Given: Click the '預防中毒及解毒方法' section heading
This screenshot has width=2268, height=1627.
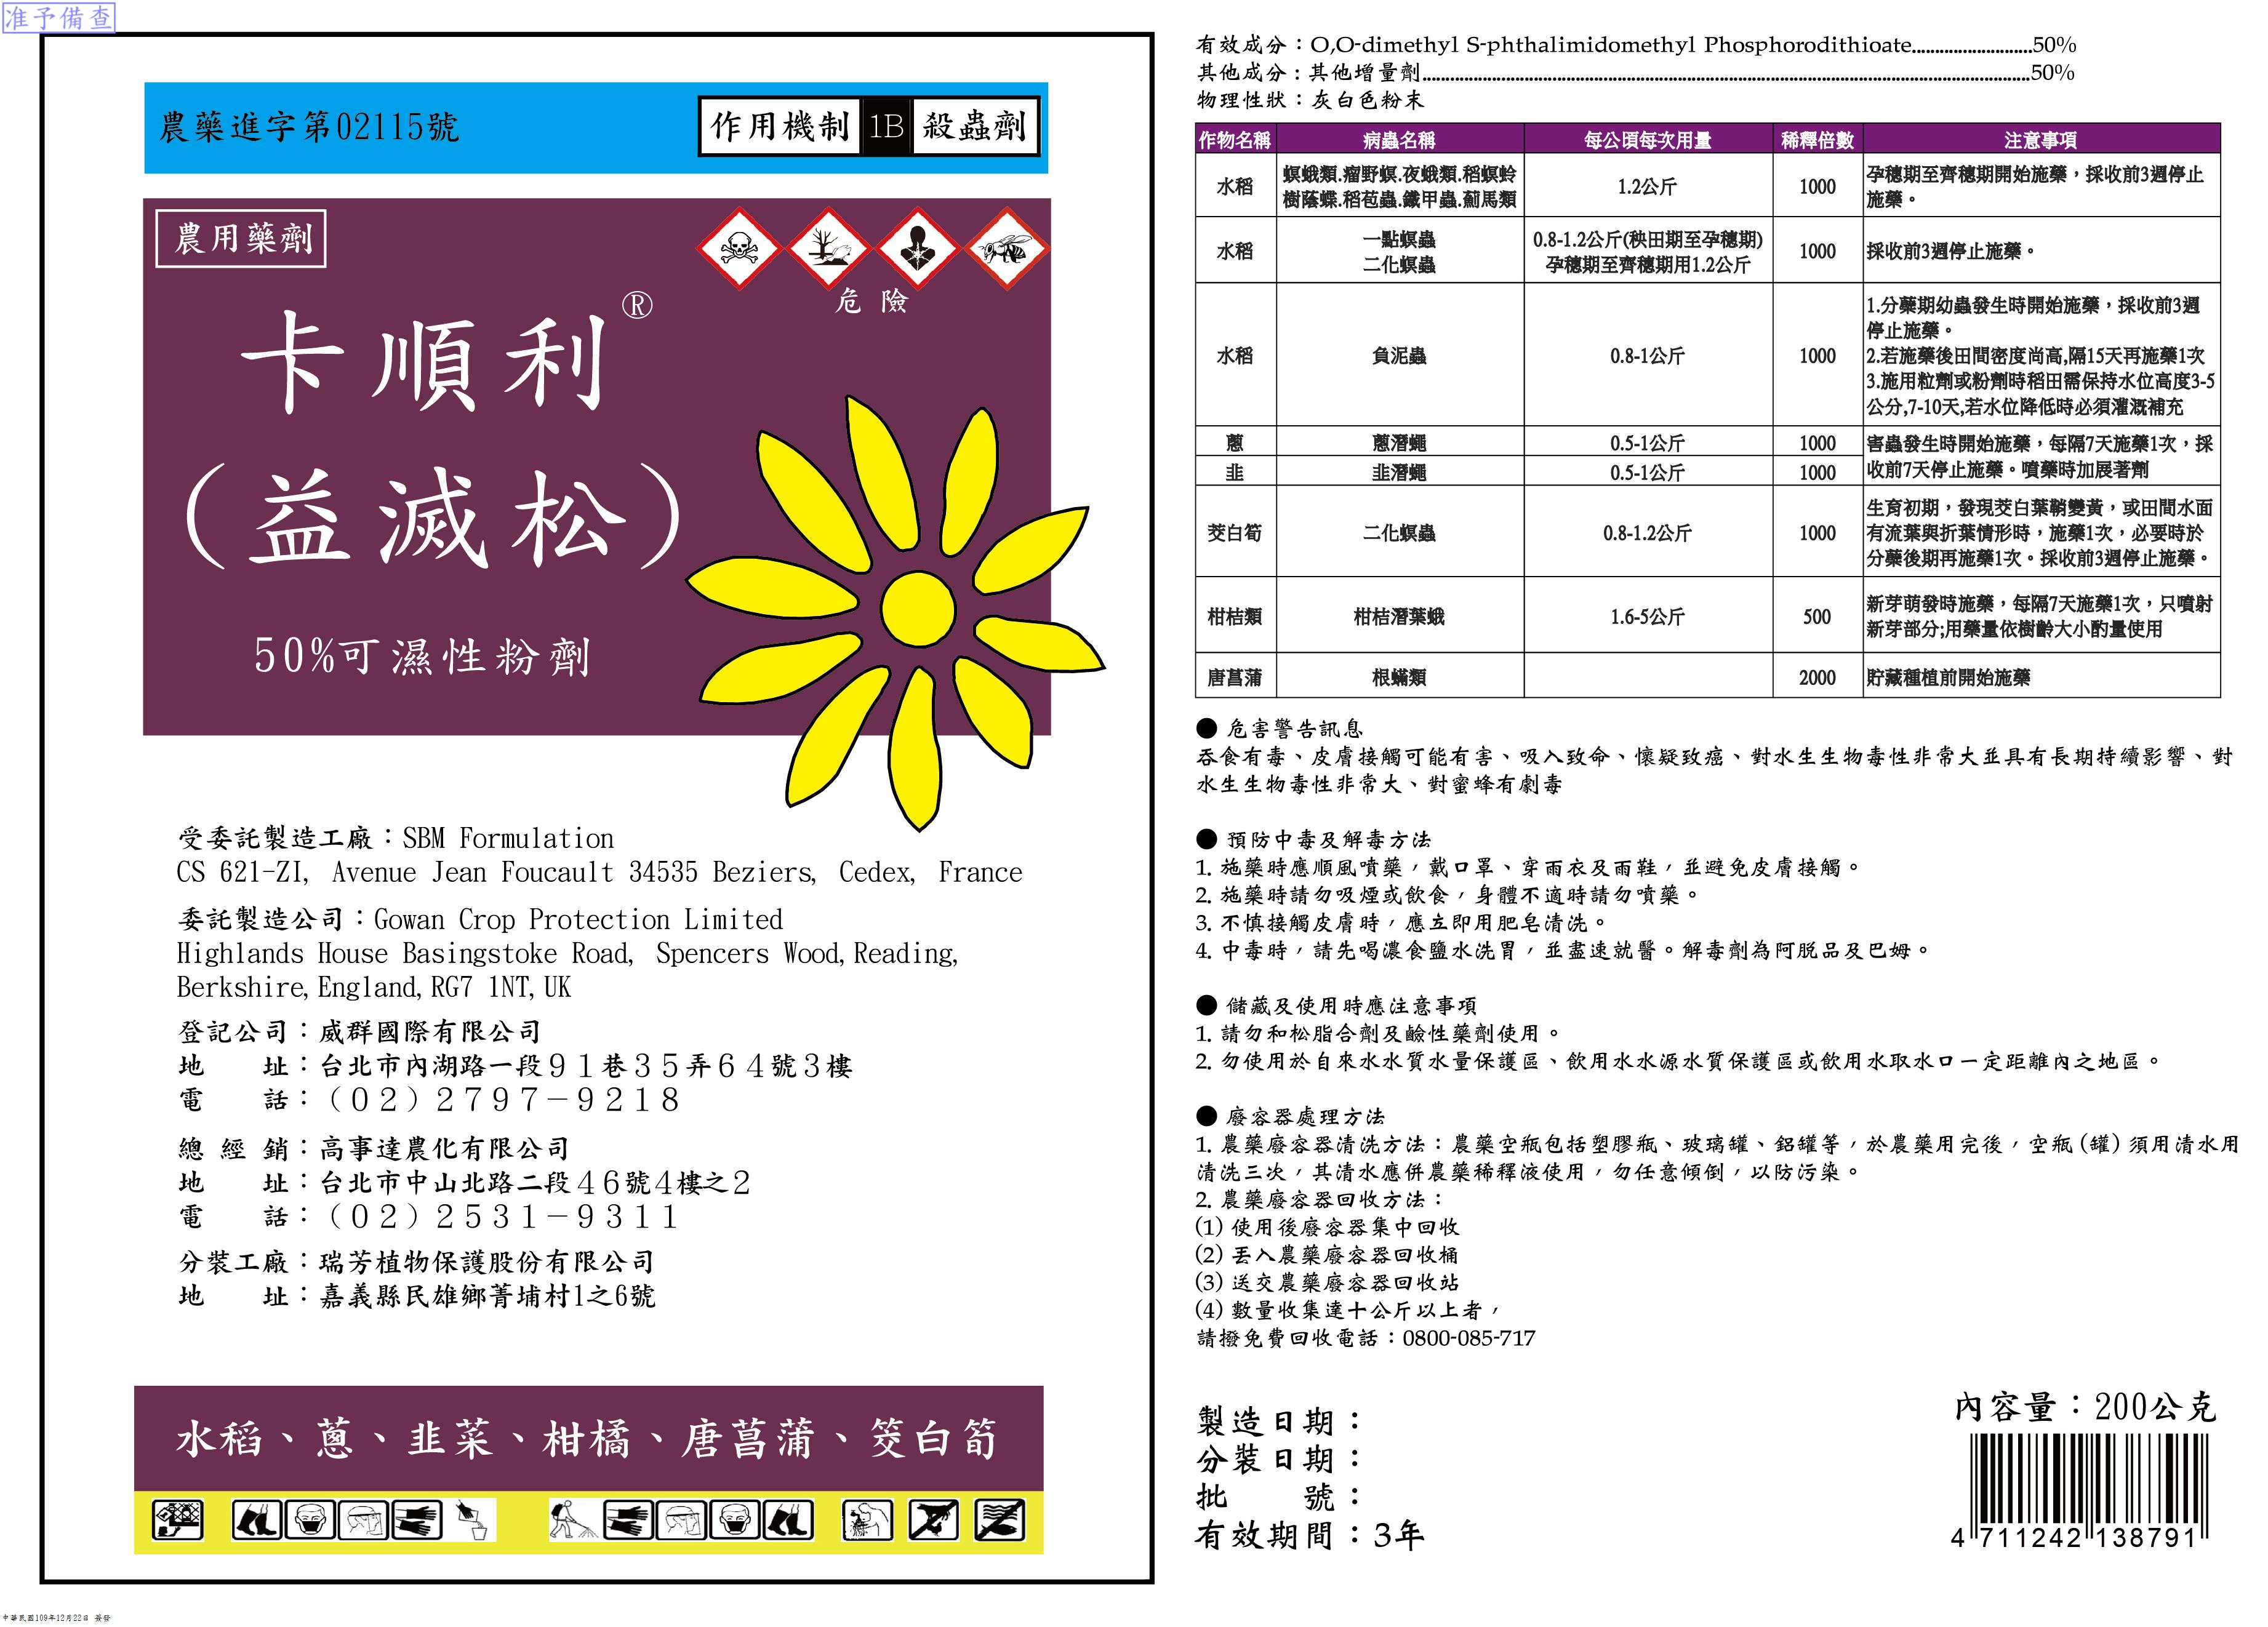Looking at the screenshot, I should (x=1314, y=839).
